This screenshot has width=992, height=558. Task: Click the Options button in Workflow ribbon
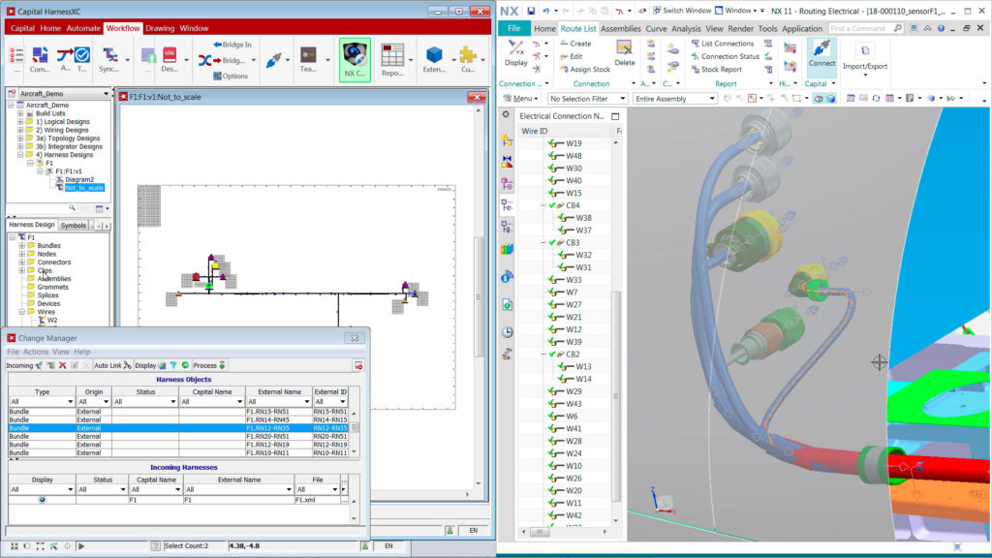(x=231, y=76)
